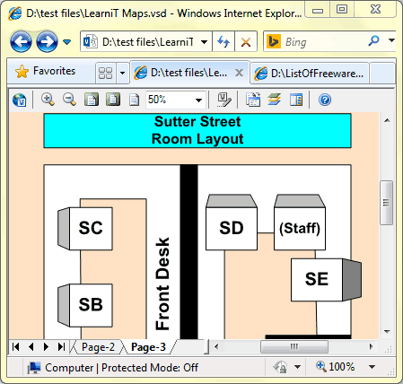This screenshot has width=403, height=384.
Task: Open the Favorites button
Action: 46,71
